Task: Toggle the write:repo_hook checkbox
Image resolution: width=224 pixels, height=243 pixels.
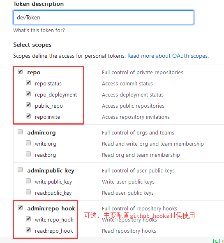Action: (28, 219)
